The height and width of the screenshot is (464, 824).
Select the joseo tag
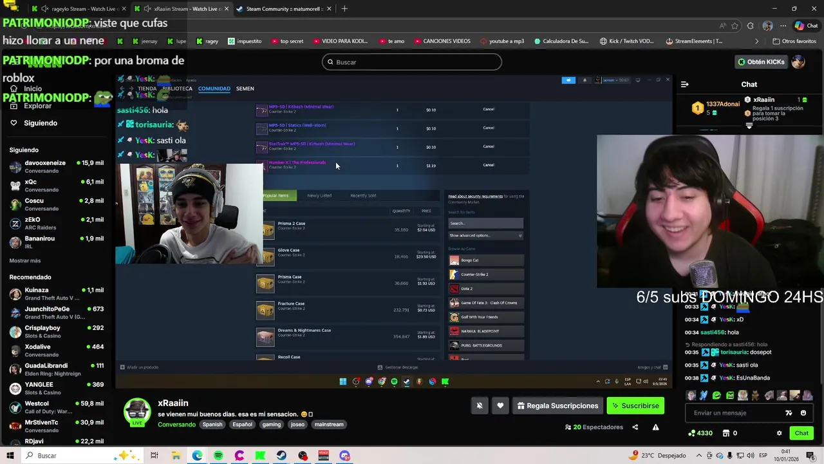pos(297,425)
